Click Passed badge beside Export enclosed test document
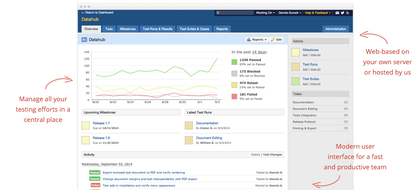 pyautogui.click(x=95, y=173)
